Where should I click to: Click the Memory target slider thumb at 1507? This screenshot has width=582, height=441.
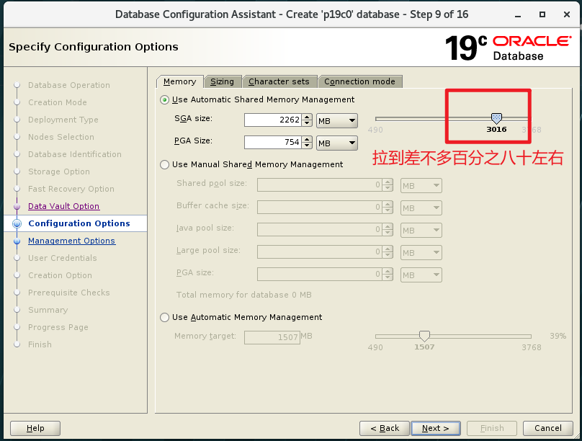424,336
